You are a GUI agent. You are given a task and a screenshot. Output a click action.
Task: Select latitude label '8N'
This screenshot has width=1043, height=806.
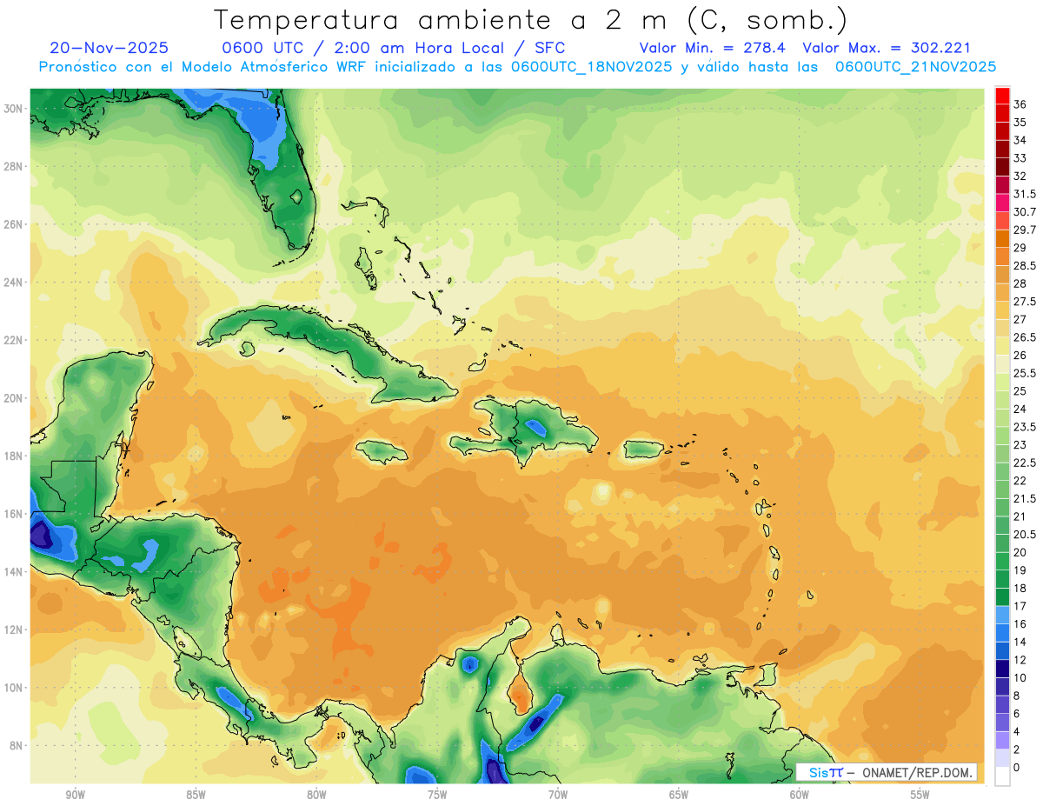[x=17, y=745]
